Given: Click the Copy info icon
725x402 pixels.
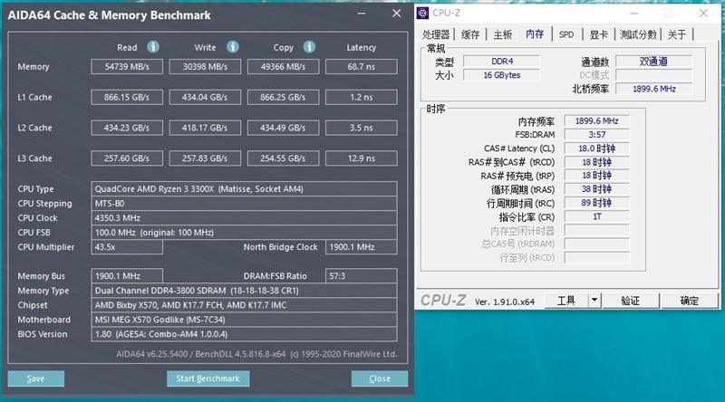Looking at the screenshot, I should 309,47.
